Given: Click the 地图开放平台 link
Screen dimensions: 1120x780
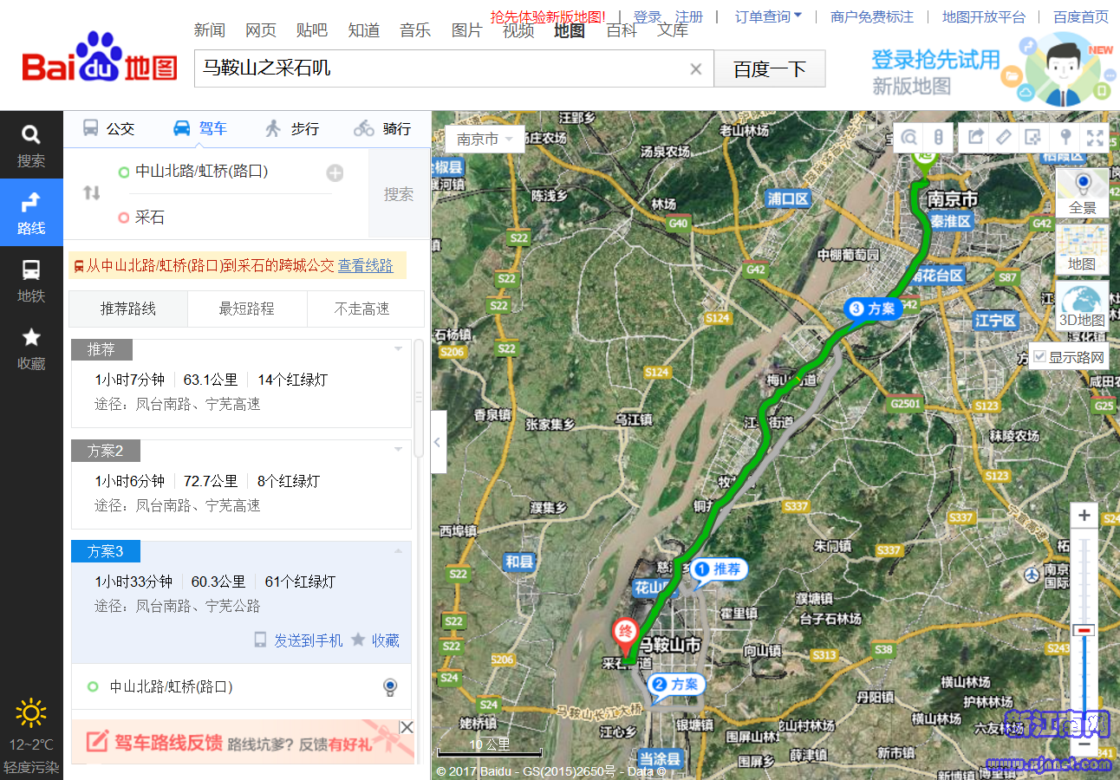Looking at the screenshot, I should pyautogui.click(x=984, y=16).
